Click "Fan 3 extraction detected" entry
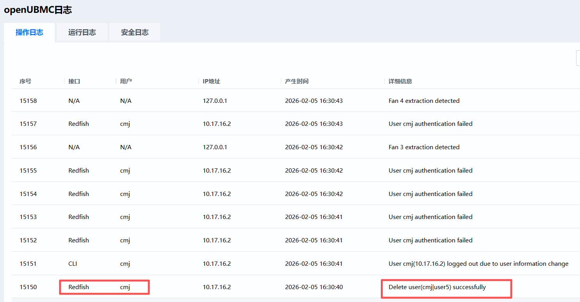580x302 pixels. tap(424, 147)
